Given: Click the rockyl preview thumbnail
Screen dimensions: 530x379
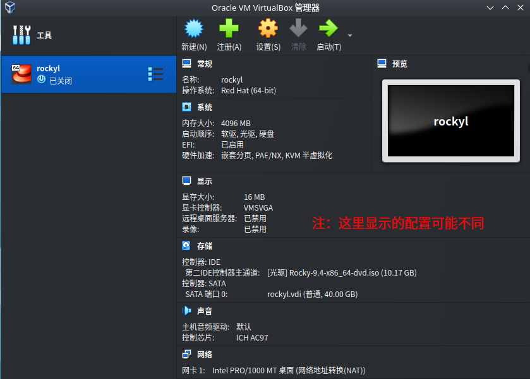Looking at the screenshot, I should click(451, 121).
